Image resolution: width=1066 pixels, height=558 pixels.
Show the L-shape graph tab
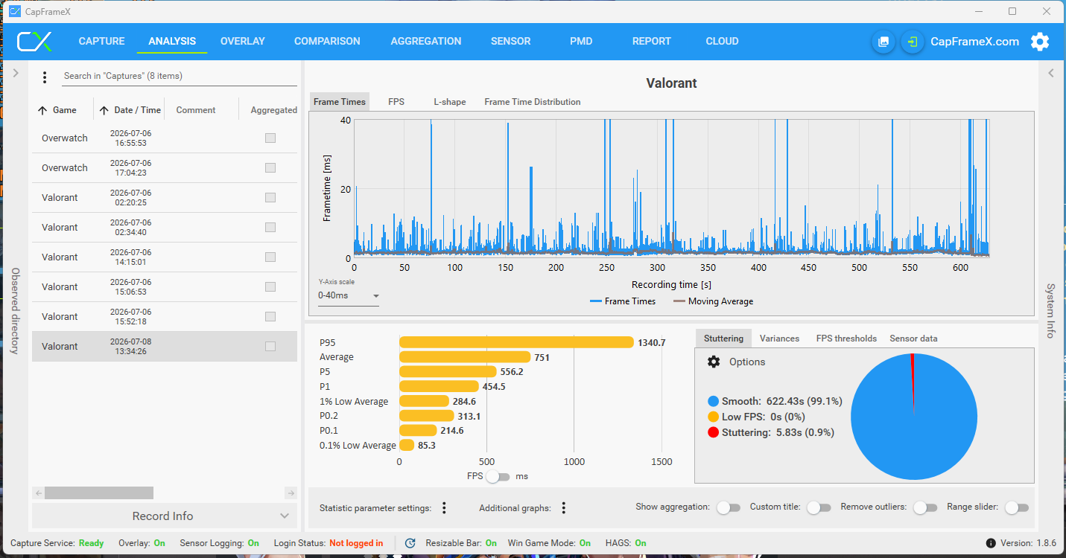(450, 102)
